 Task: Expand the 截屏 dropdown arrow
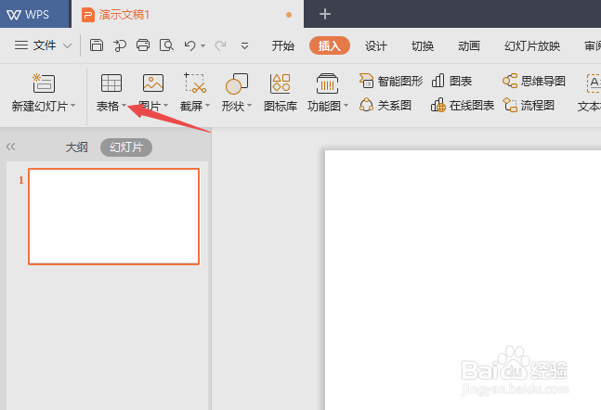pyautogui.click(x=208, y=105)
